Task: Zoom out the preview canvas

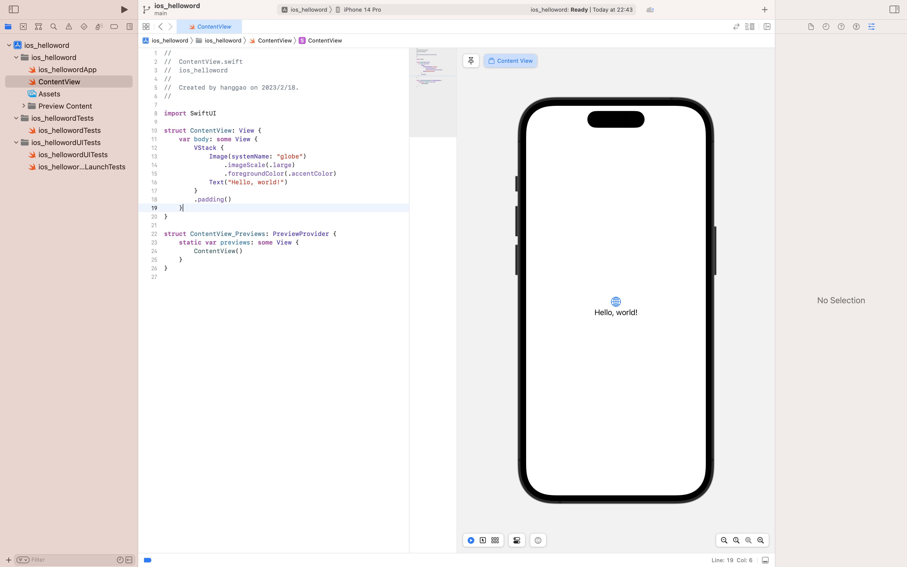Action: coord(724,540)
